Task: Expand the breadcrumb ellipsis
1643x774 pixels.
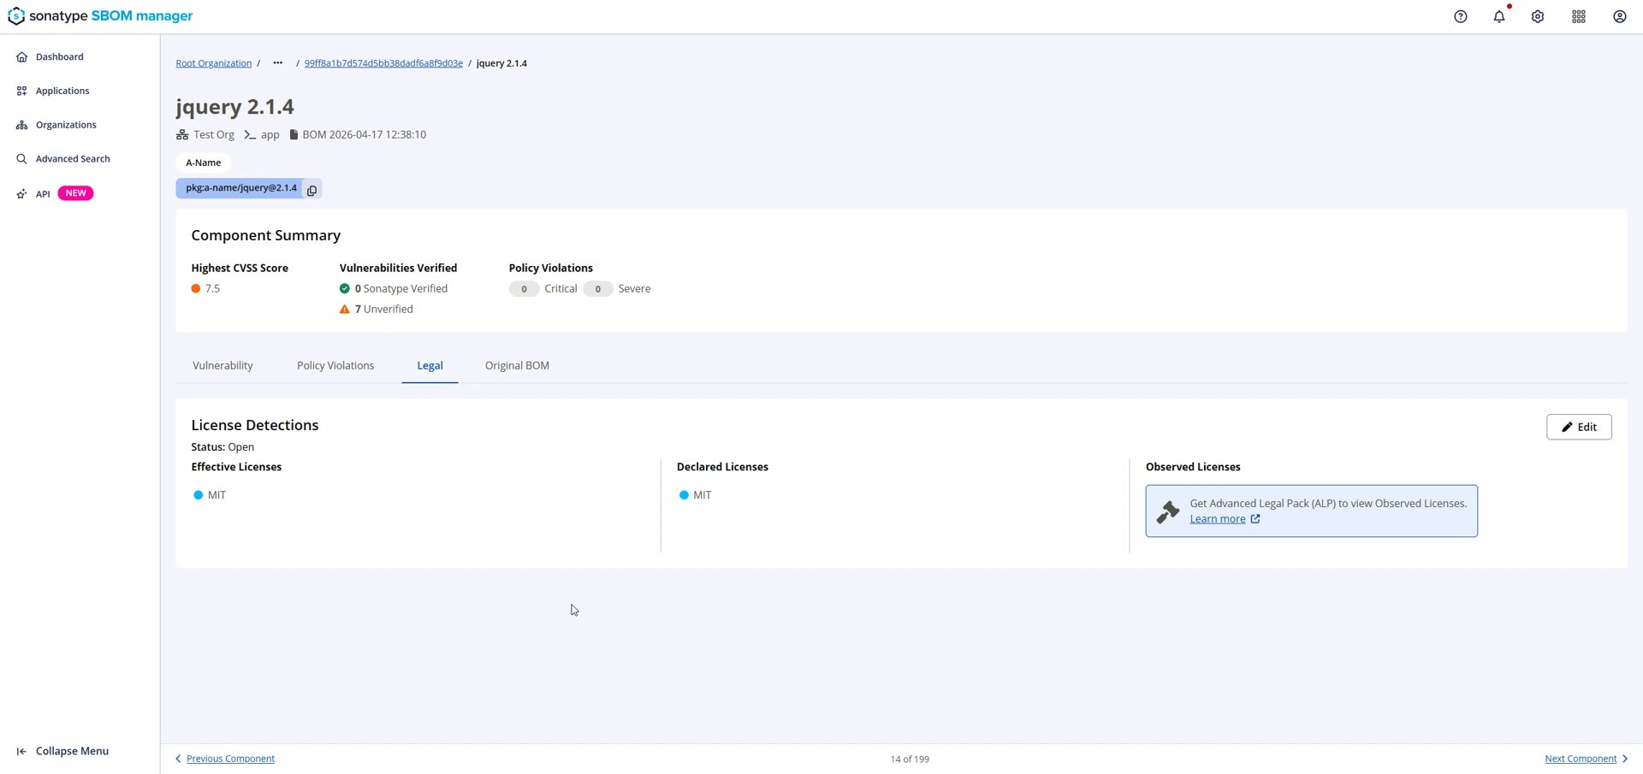Action: pyautogui.click(x=278, y=63)
